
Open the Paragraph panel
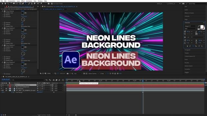[x=188, y=50]
